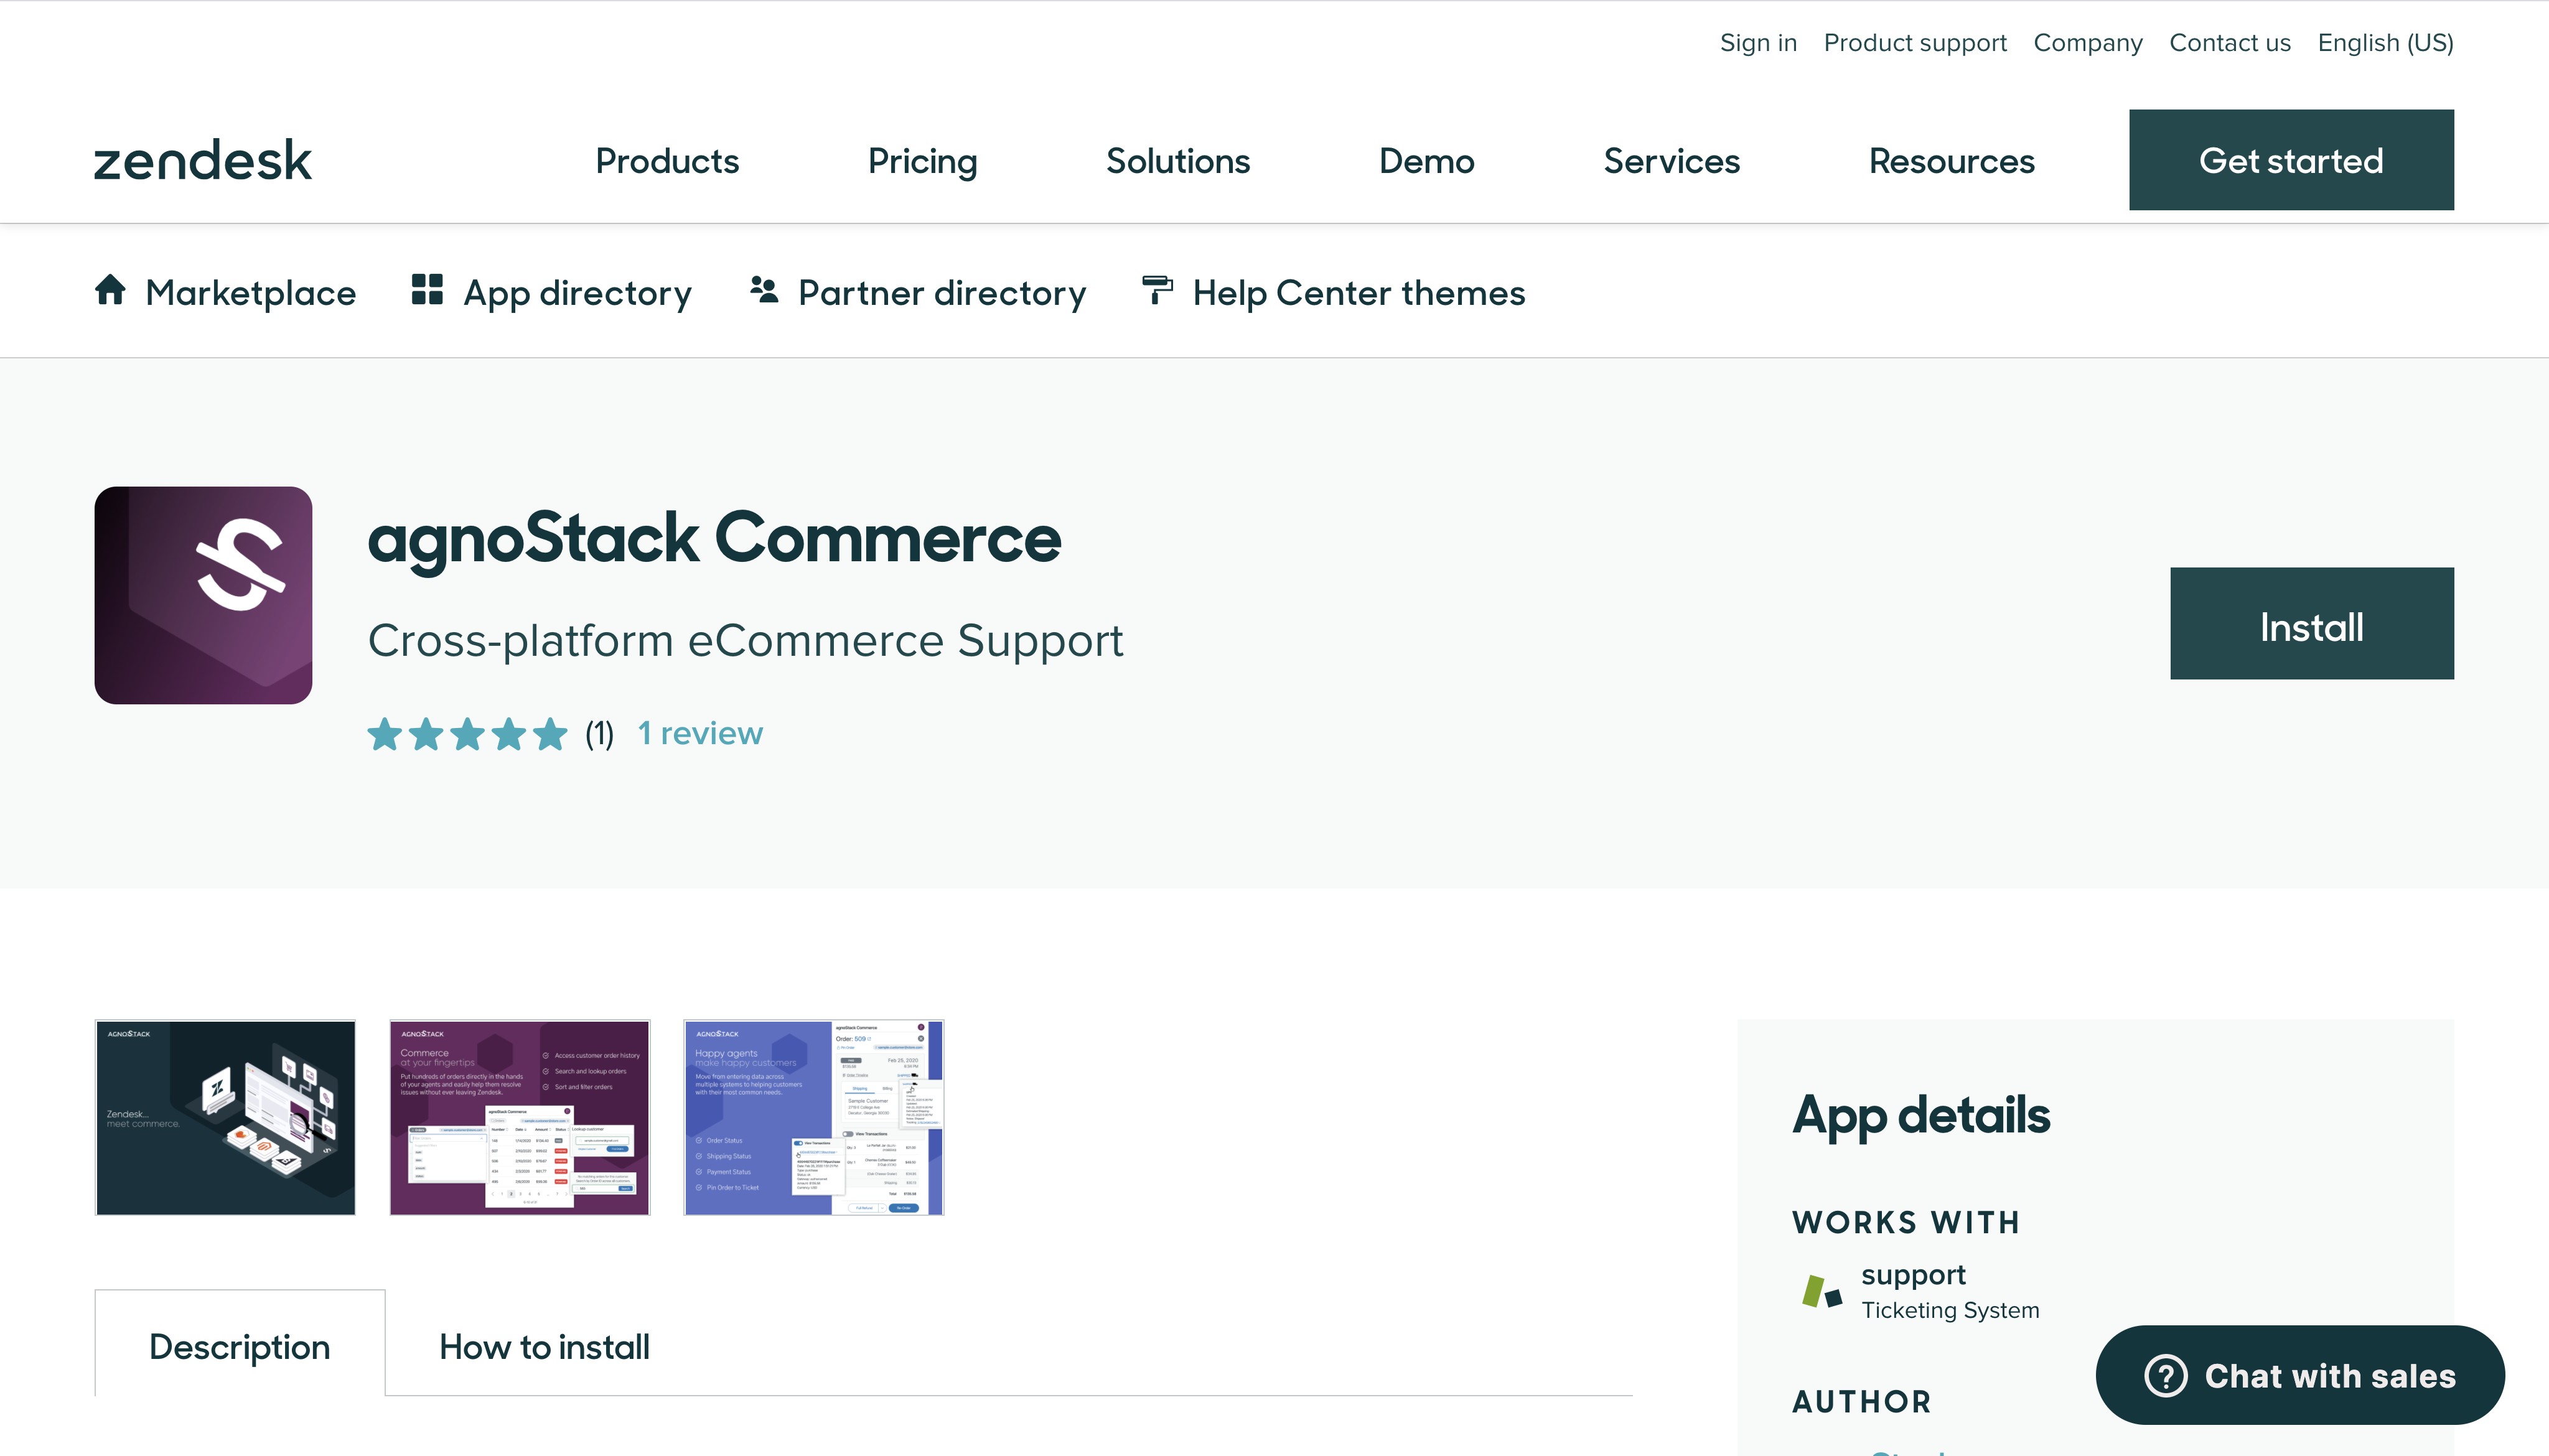This screenshot has height=1456, width=2549.
Task: Click the Zendesk Support product icon
Action: (x=1822, y=1291)
